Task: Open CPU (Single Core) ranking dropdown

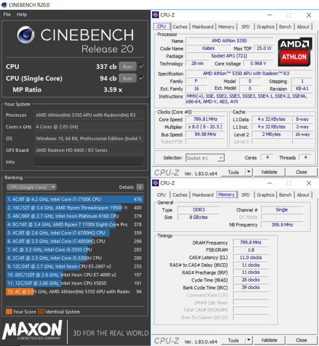Action: coord(31,187)
